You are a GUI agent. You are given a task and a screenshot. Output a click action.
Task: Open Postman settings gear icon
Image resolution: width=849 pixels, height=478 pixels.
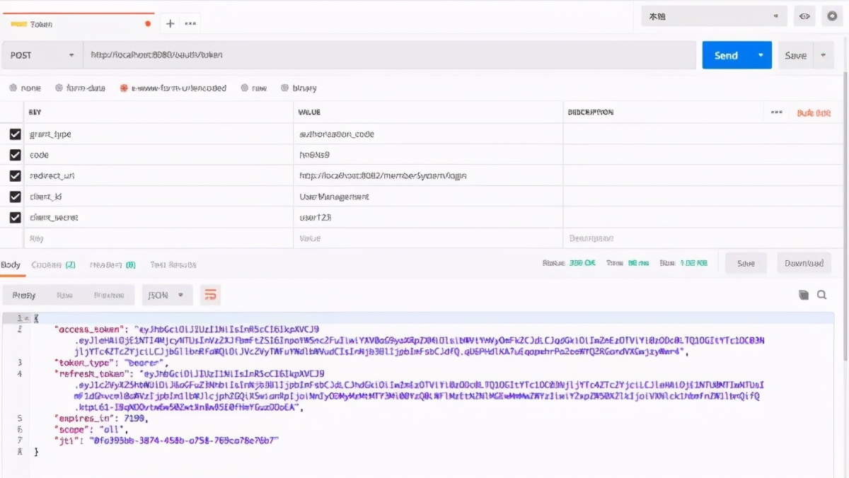click(x=831, y=16)
